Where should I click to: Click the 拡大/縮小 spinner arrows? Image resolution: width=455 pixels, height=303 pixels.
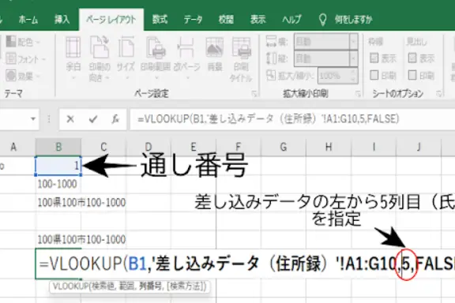pos(353,76)
